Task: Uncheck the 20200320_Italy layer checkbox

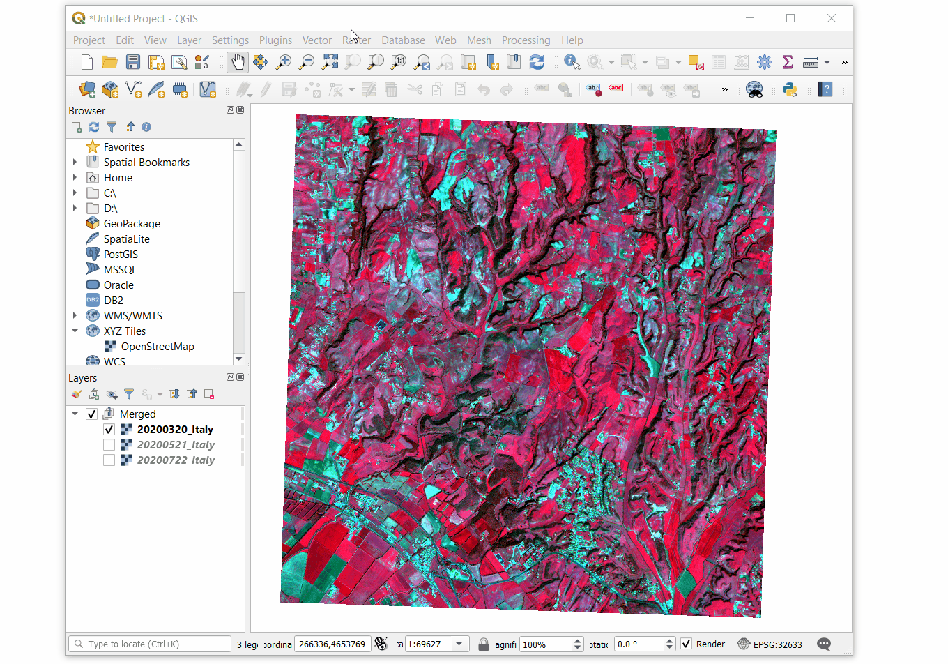Action: (109, 430)
